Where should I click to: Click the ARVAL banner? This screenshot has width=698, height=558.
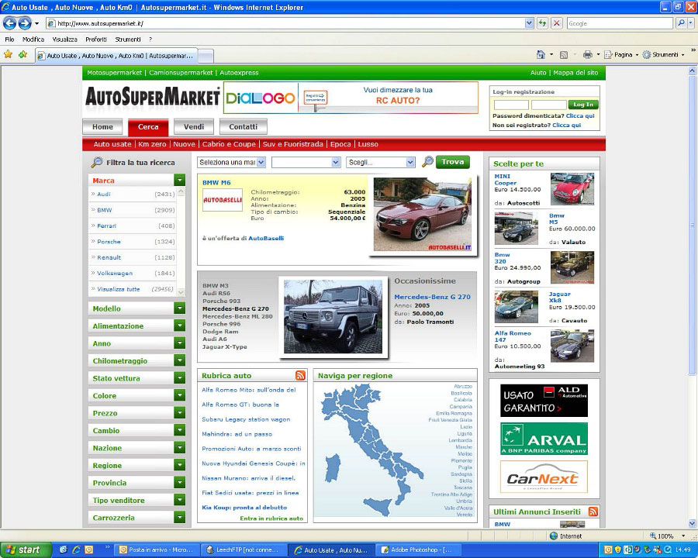[x=544, y=439]
